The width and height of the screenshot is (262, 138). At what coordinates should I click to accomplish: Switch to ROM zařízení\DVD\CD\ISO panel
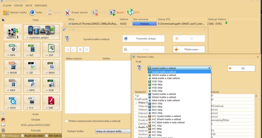[35, 125]
